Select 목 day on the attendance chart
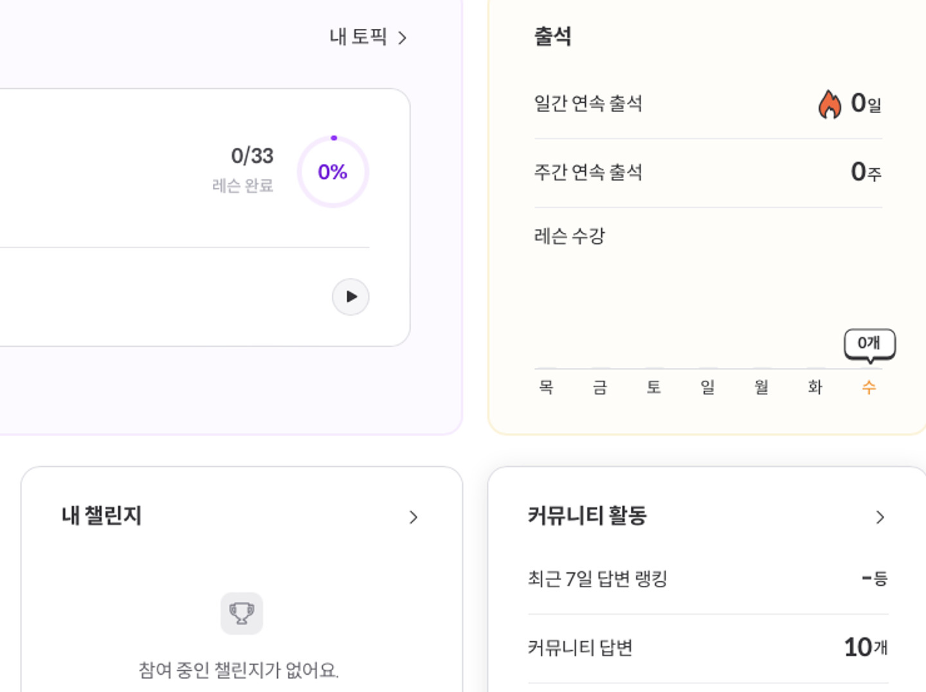 [546, 387]
